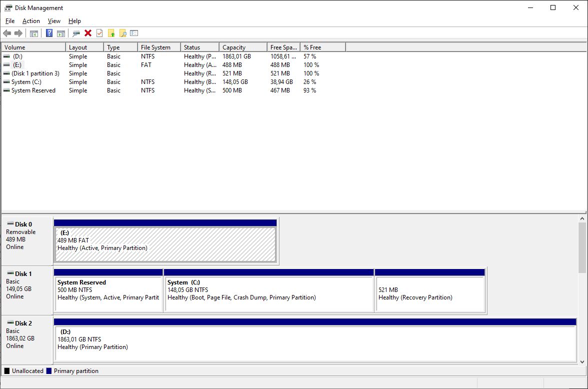Select the 521 MB Recovery Partition block

(x=430, y=293)
